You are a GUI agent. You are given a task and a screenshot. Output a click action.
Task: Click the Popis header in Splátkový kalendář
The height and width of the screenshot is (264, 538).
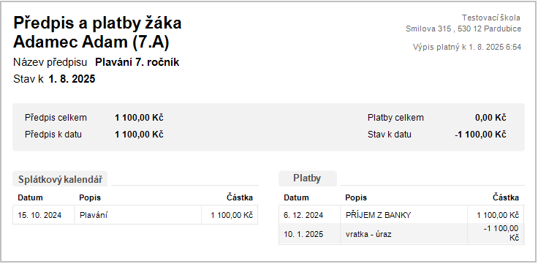pyautogui.click(x=90, y=197)
